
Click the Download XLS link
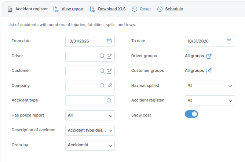click(112, 9)
